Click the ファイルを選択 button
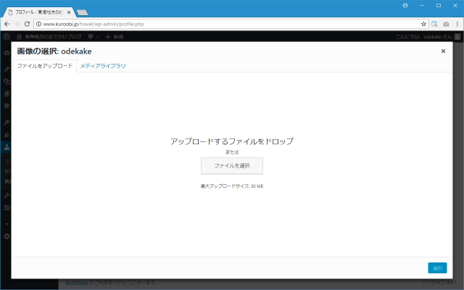The image size is (464, 290). point(232,166)
